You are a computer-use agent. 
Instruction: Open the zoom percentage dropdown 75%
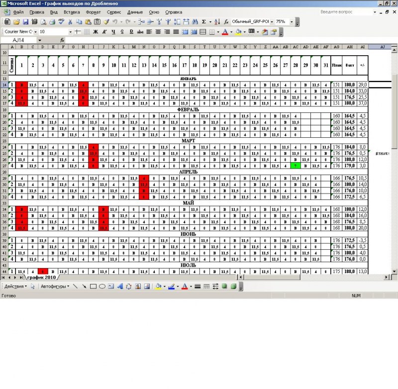pos(292,22)
